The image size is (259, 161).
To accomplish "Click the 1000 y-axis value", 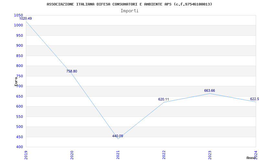I will (x=18, y=25).
